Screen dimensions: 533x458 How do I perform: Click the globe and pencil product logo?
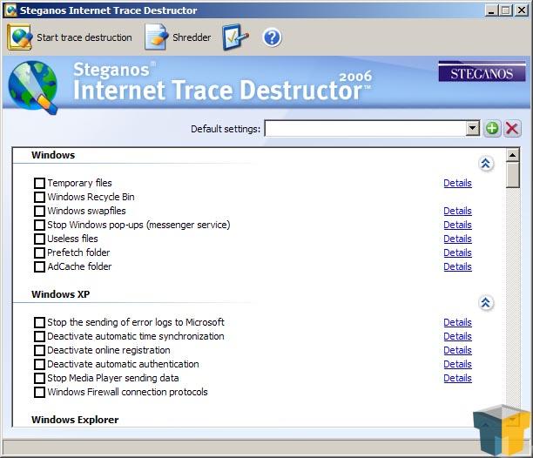[33, 87]
